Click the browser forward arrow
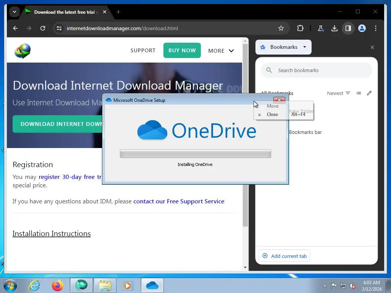The image size is (391, 293). pos(29,28)
